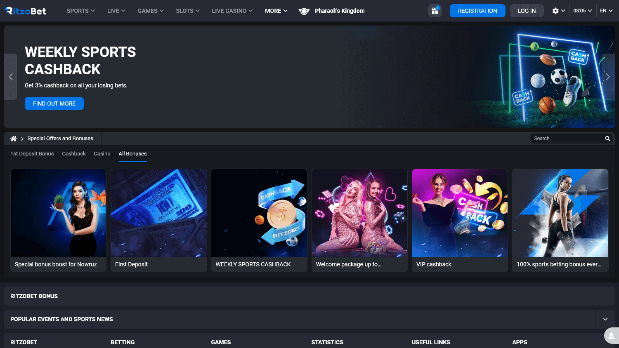
Task: Switch to the Casino tab
Action: point(102,154)
